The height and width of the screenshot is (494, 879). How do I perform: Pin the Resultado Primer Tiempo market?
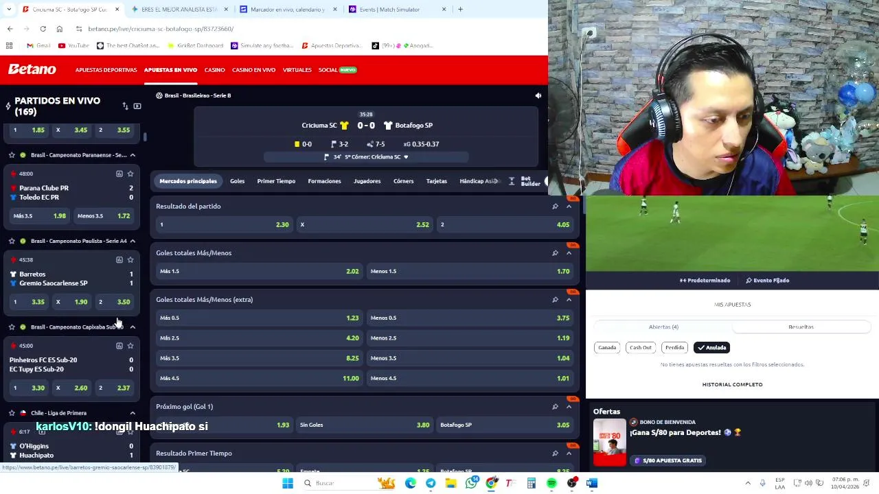click(x=555, y=453)
